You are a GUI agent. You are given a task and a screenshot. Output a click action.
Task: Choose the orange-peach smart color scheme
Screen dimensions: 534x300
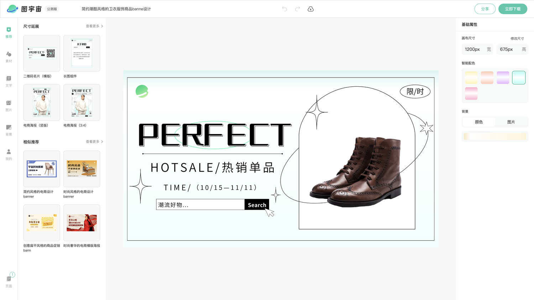pyautogui.click(x=487, y=77)
